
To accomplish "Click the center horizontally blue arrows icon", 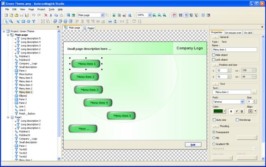I will pos(110,21).
